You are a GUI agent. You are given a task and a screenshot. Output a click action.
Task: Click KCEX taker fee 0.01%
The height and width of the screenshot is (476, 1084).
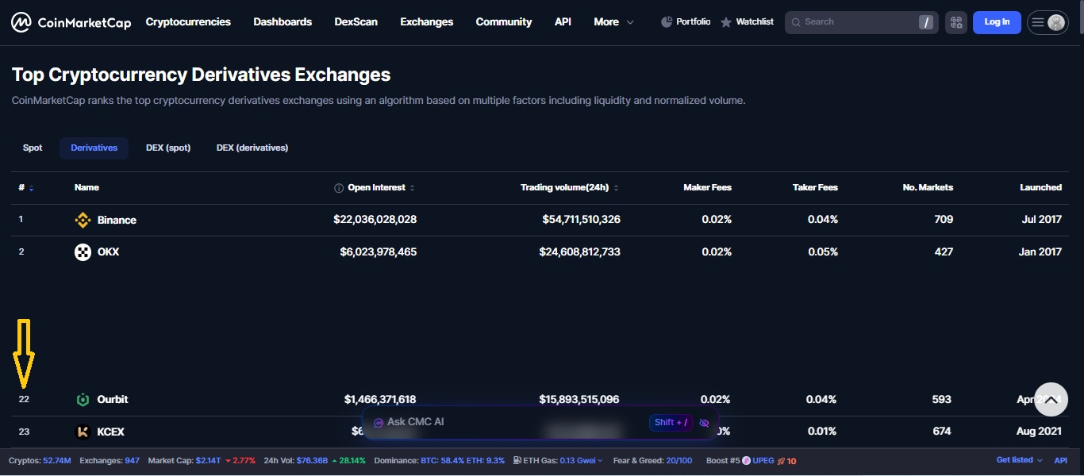[x=821, y=432]
